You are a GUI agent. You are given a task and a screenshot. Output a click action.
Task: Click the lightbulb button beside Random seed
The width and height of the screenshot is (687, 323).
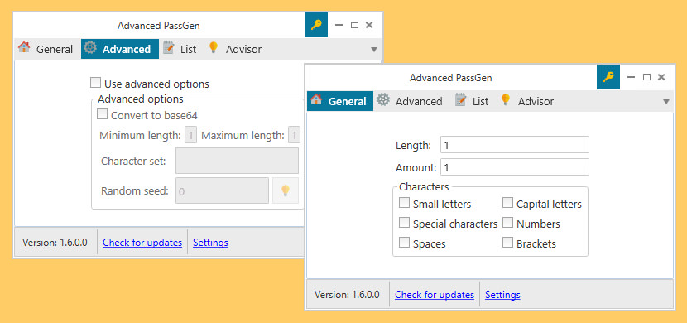coord(286,190)
